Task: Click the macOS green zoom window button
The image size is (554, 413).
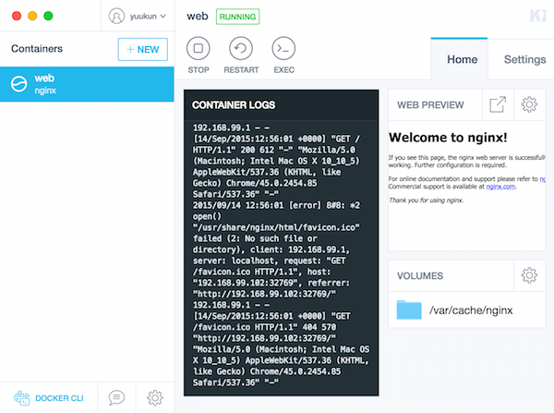Action: [x=48, y=16]
